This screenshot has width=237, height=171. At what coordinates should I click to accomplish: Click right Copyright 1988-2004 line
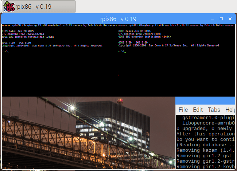pyautogui.click(x=168, y=45)
